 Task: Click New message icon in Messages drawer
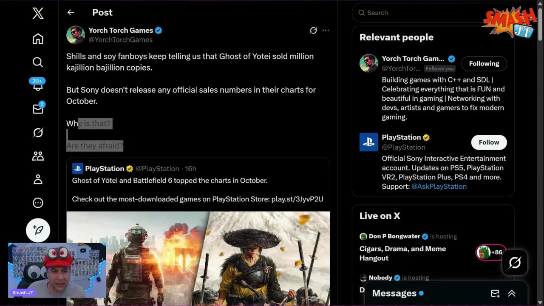point(495,293)
